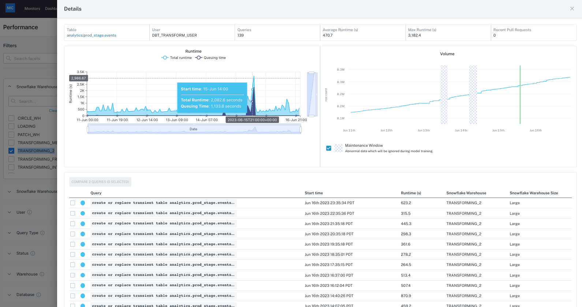Click the Date range slider under the chart
Viewport: 582px width, 307px height.
(194, 129)
